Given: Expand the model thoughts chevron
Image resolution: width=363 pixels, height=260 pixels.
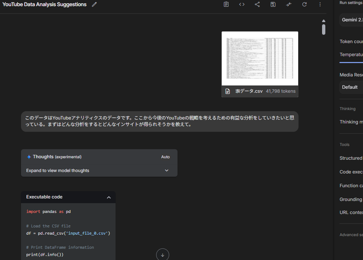Looking at the screenshot, I should click(x=167, y=171).
